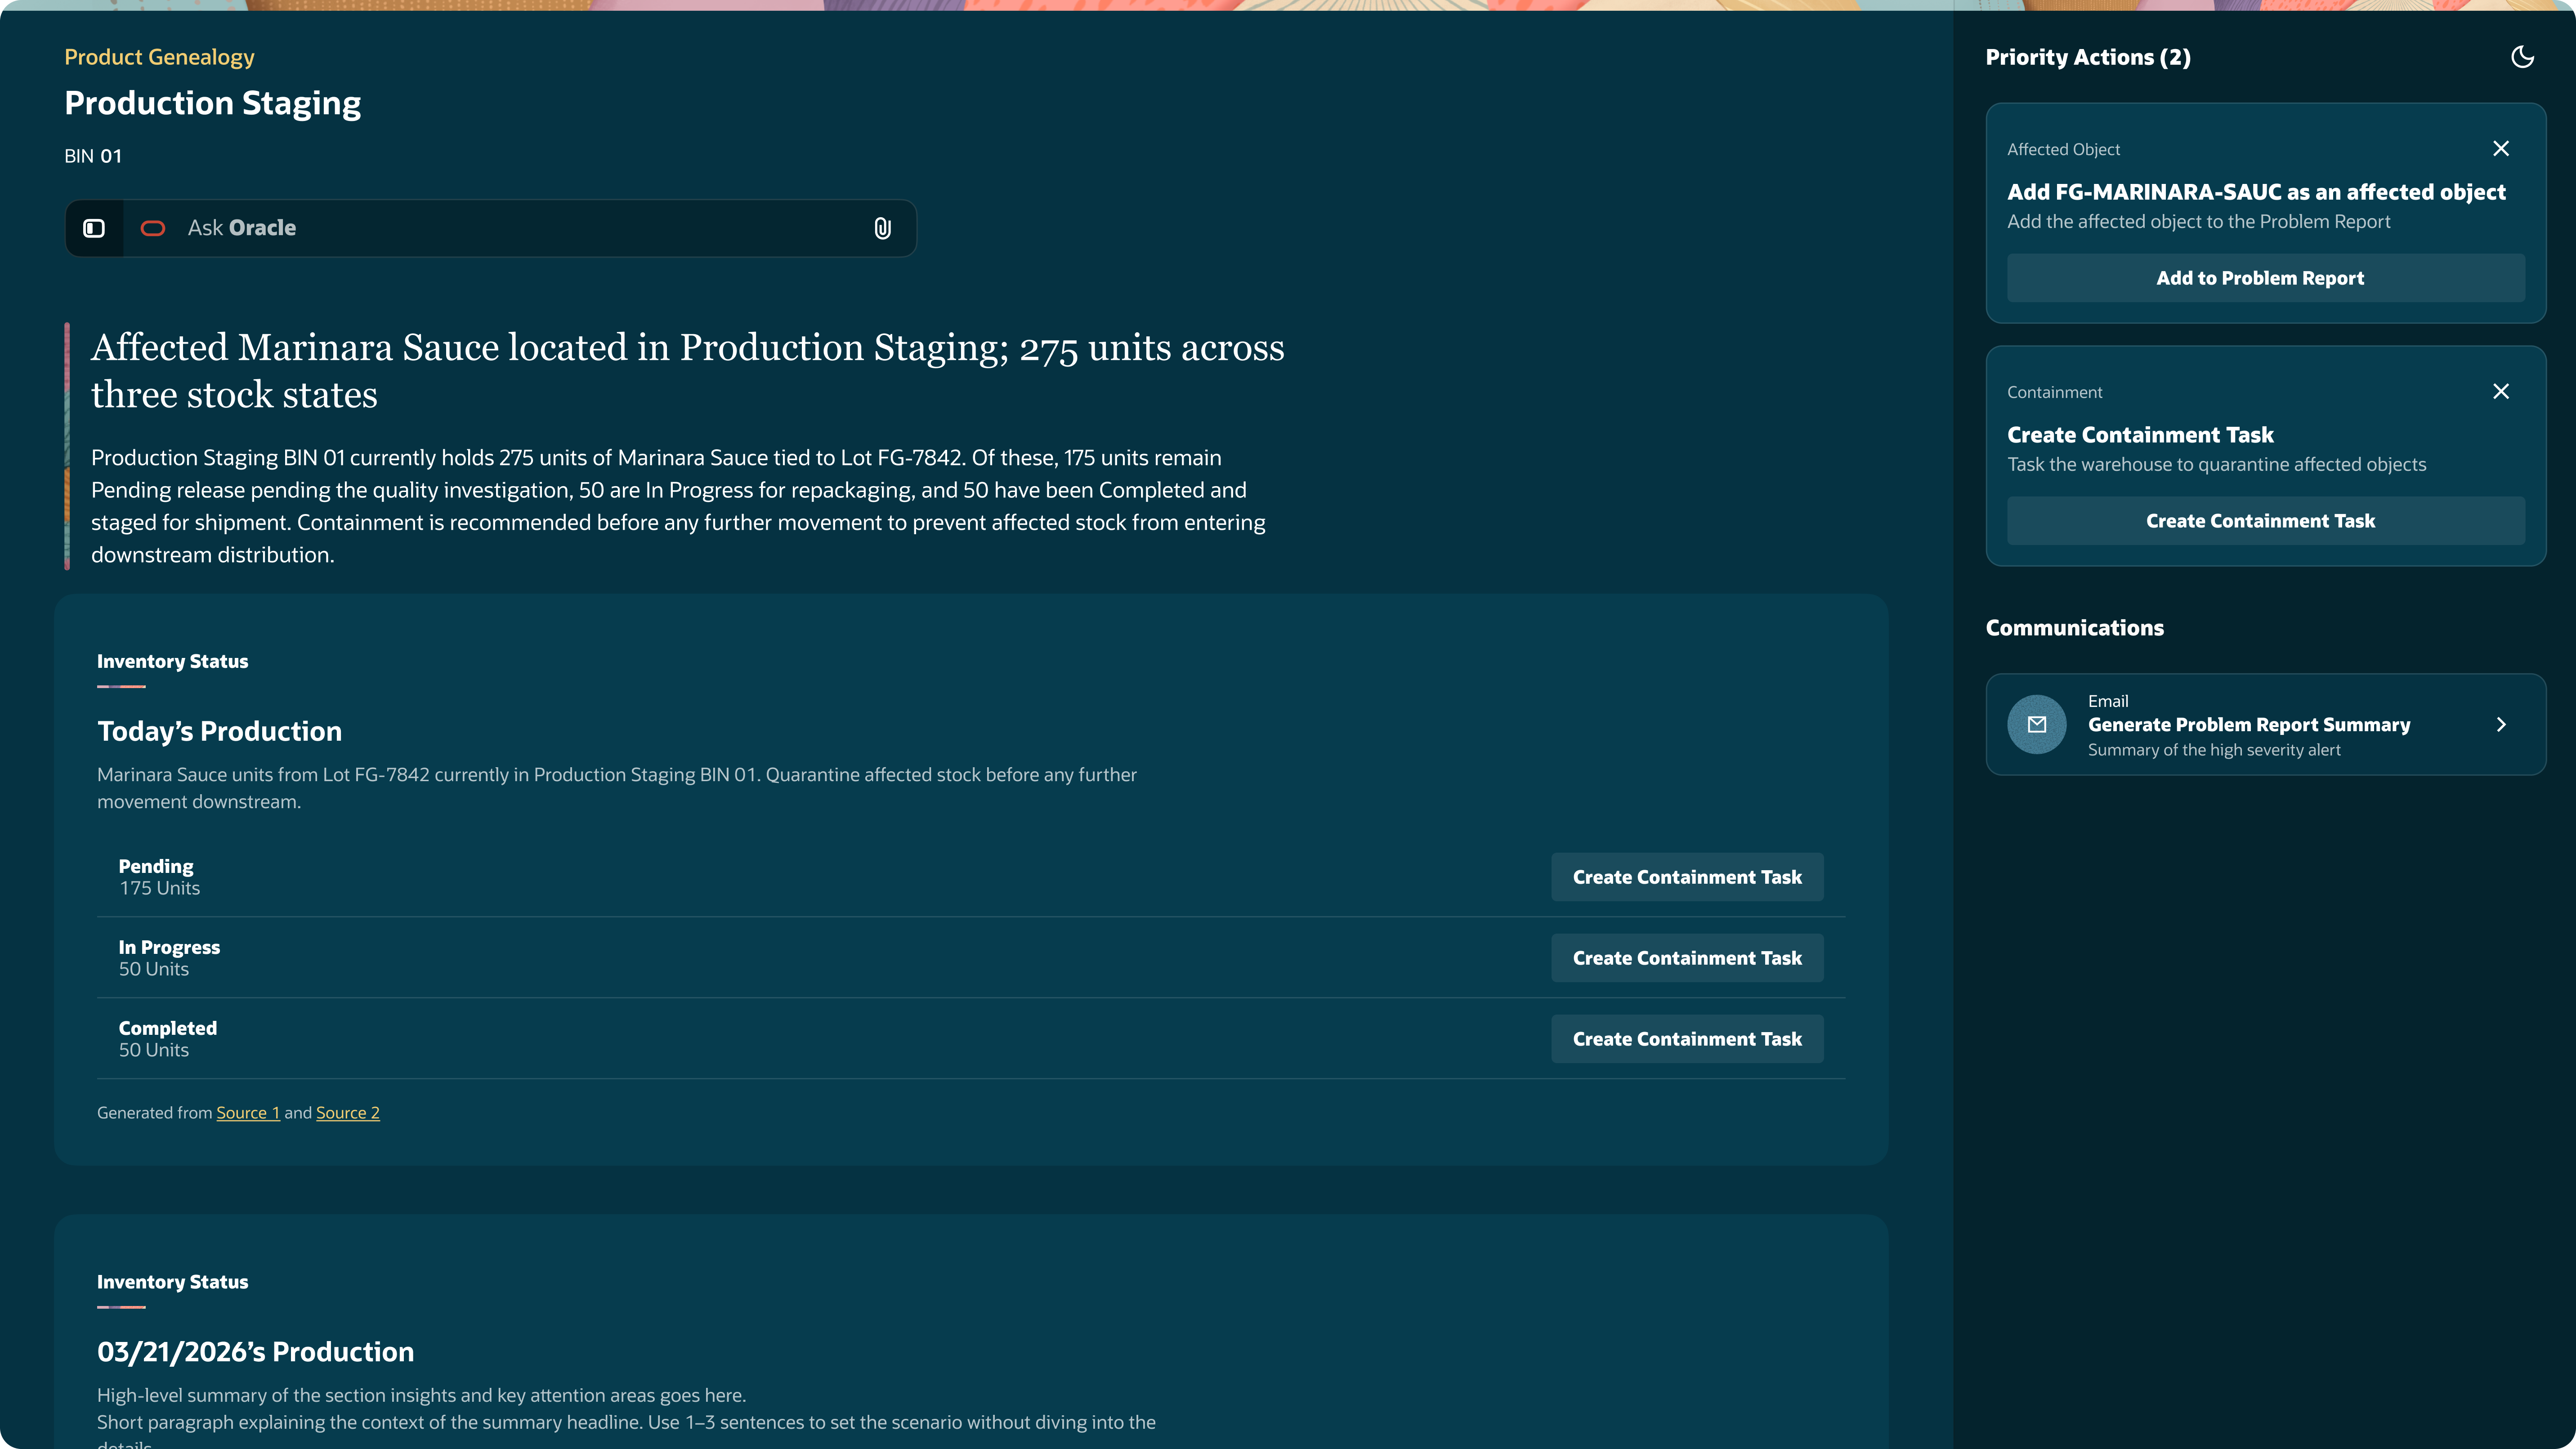Screen dimensions: 2576x1449
Task: Focus the Ask Oracle input field
Action: [520, 228]
